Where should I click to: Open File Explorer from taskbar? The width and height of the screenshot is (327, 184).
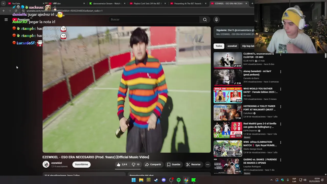pyautogui.click(x=141, y=180)
